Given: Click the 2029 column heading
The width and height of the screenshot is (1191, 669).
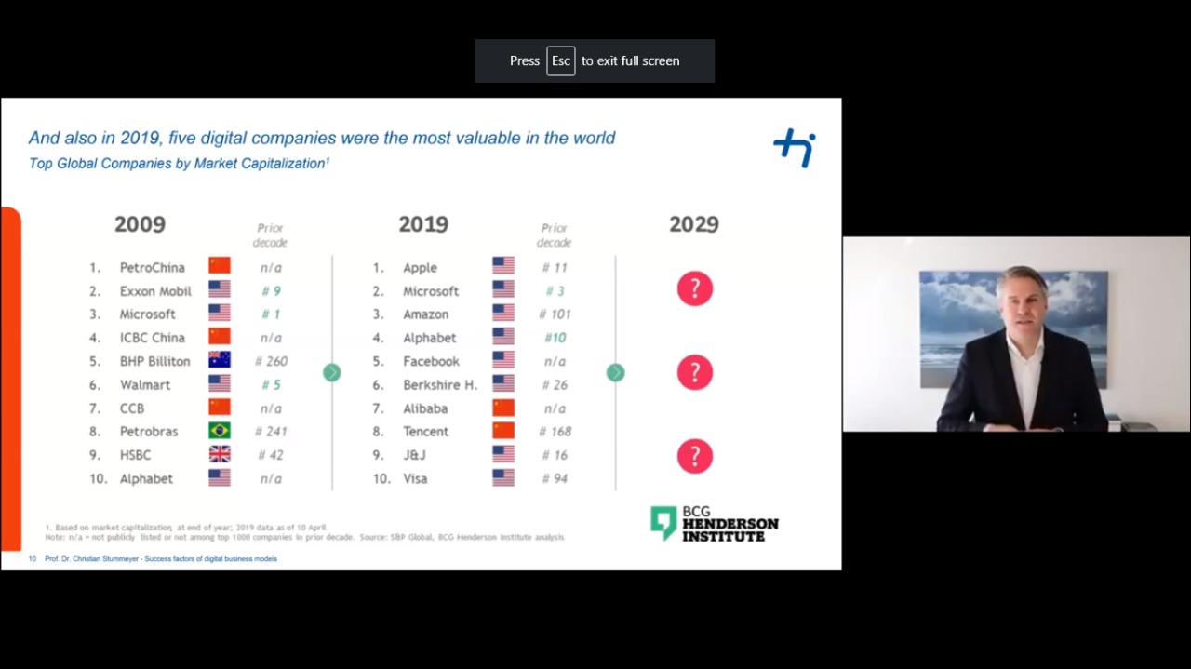Looking at the screenshot, I should pyautogui.click(x=694, y=224).
